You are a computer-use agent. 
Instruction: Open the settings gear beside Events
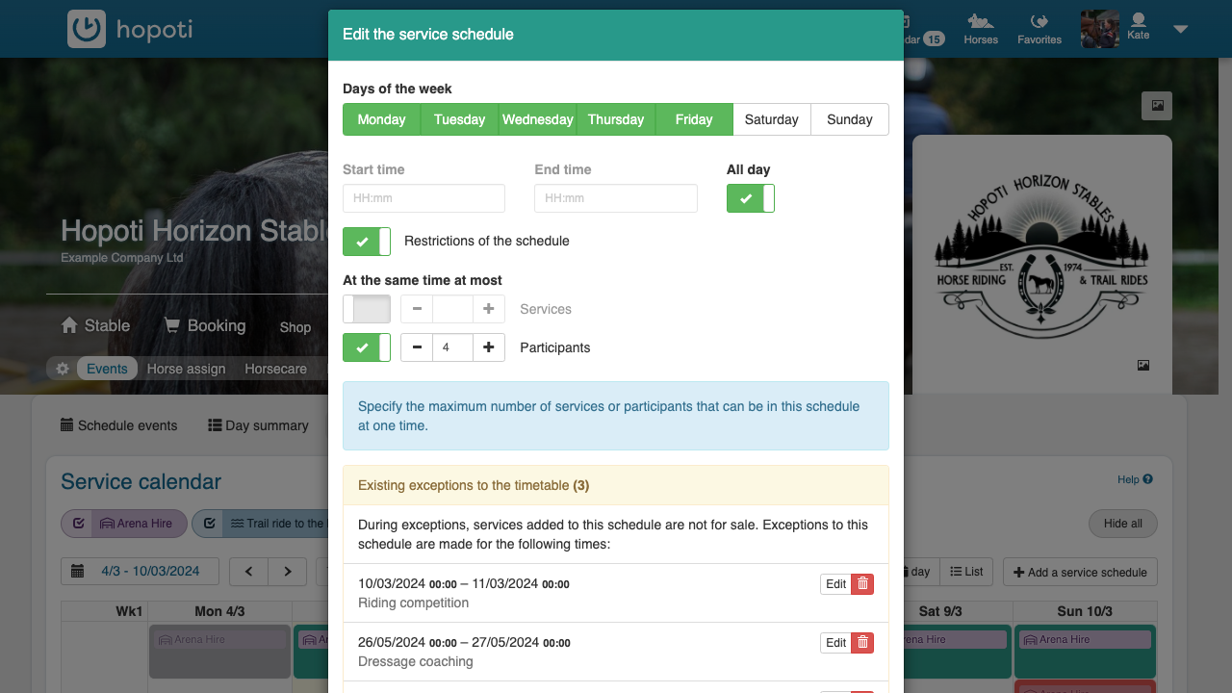(x=63, y=369)
